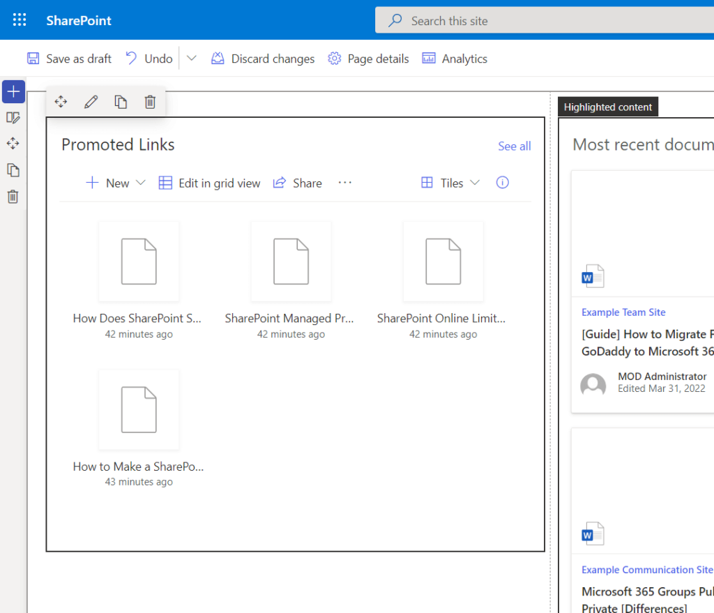Click Word icon on Communication Site card
The image size is (714, 613).
(593, 533)
